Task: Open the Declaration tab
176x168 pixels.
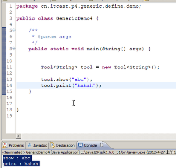Action: (x=62, y=145)
